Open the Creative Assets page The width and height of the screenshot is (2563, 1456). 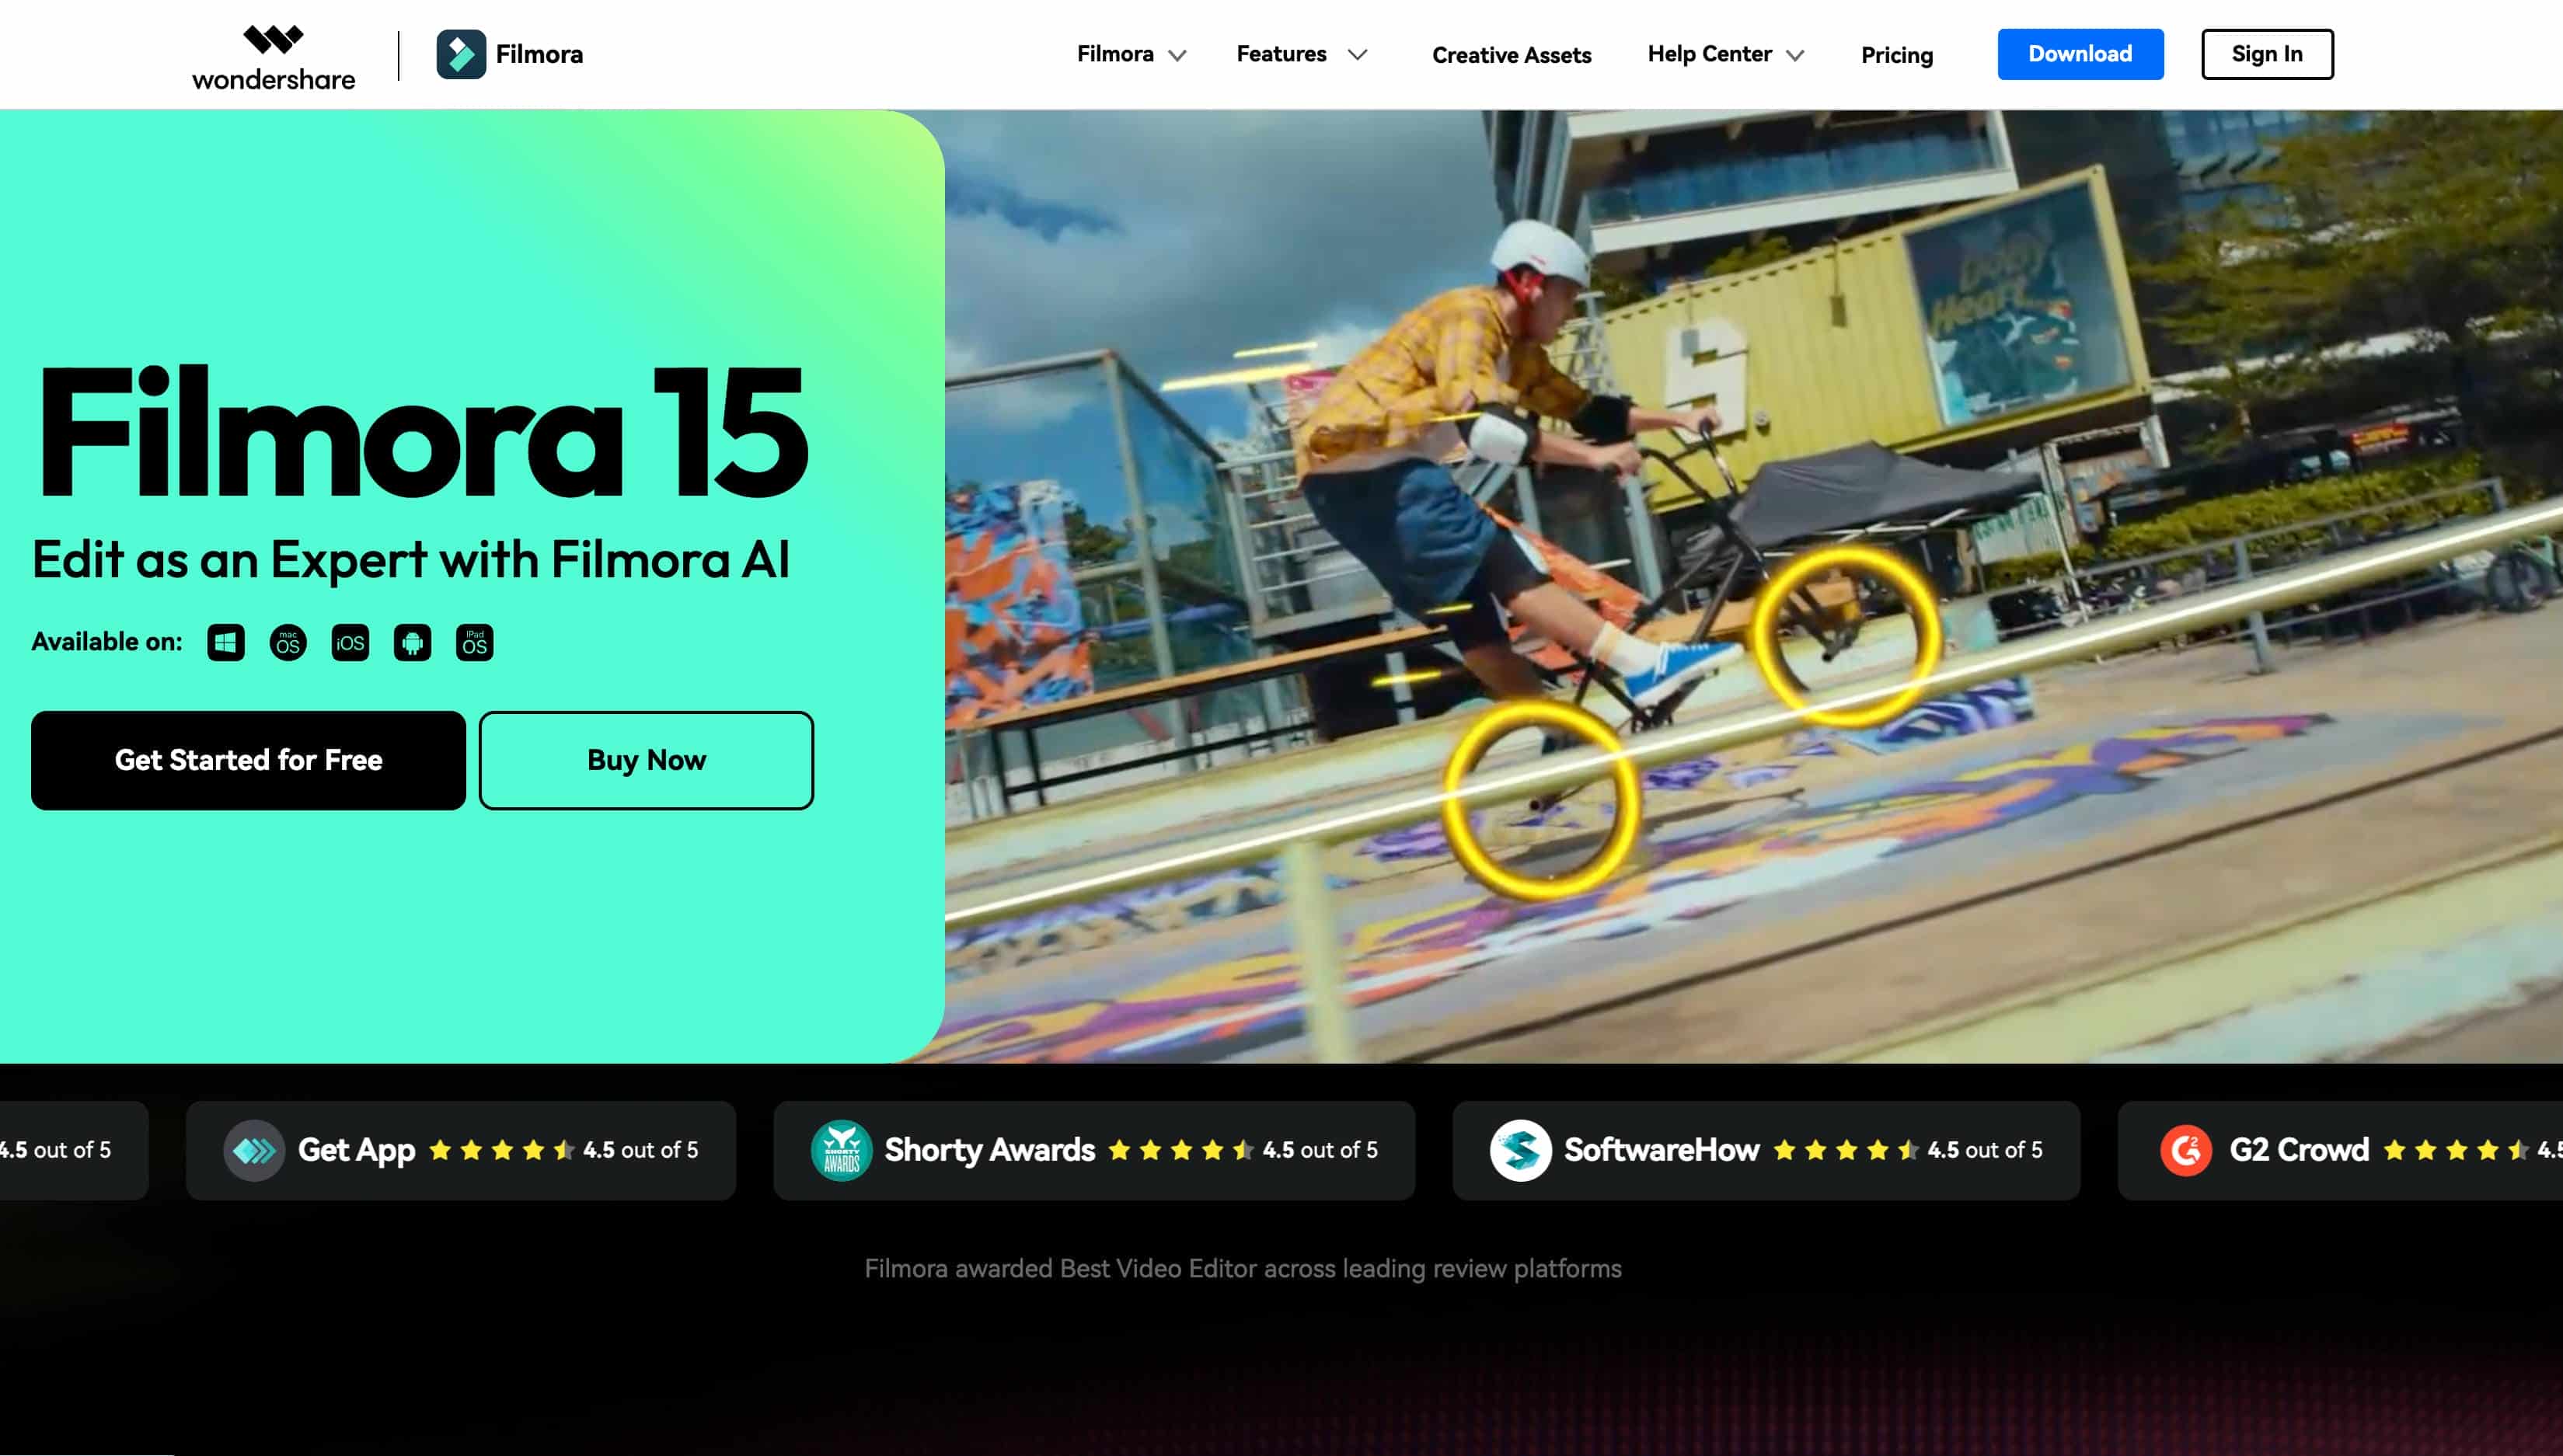1511,55
